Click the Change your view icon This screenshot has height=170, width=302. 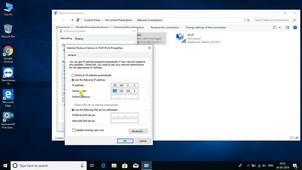click(x=275, y=27)
